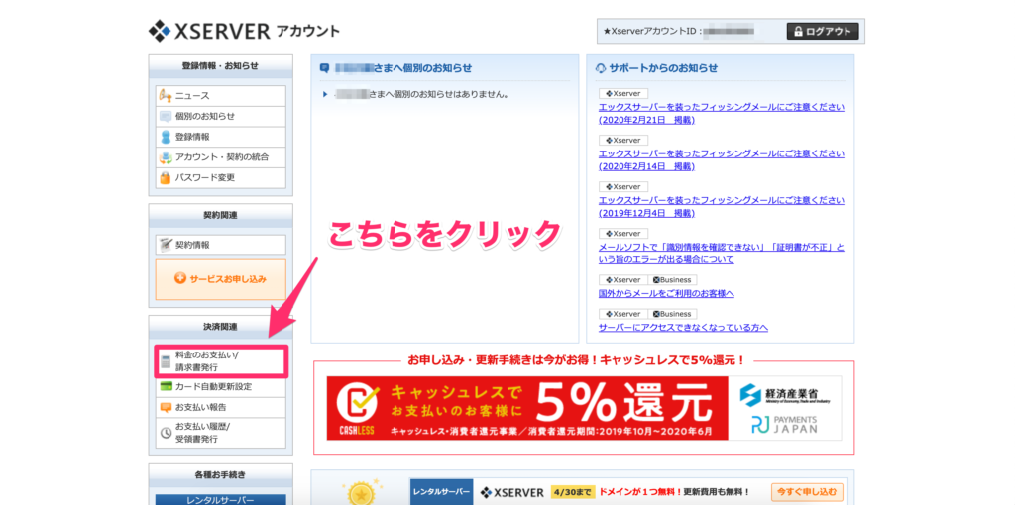Click the news icon beside ニュース

[166, 96]
